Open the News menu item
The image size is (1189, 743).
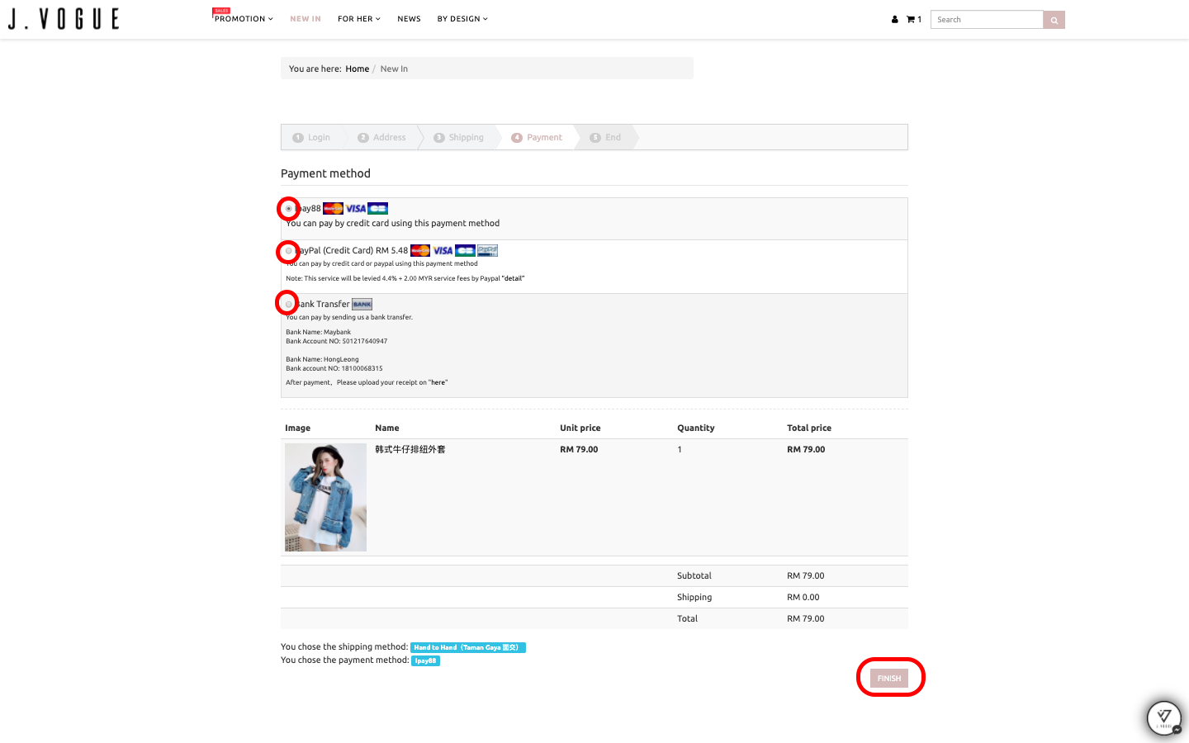pyautogui.click(x=409, y=19)
